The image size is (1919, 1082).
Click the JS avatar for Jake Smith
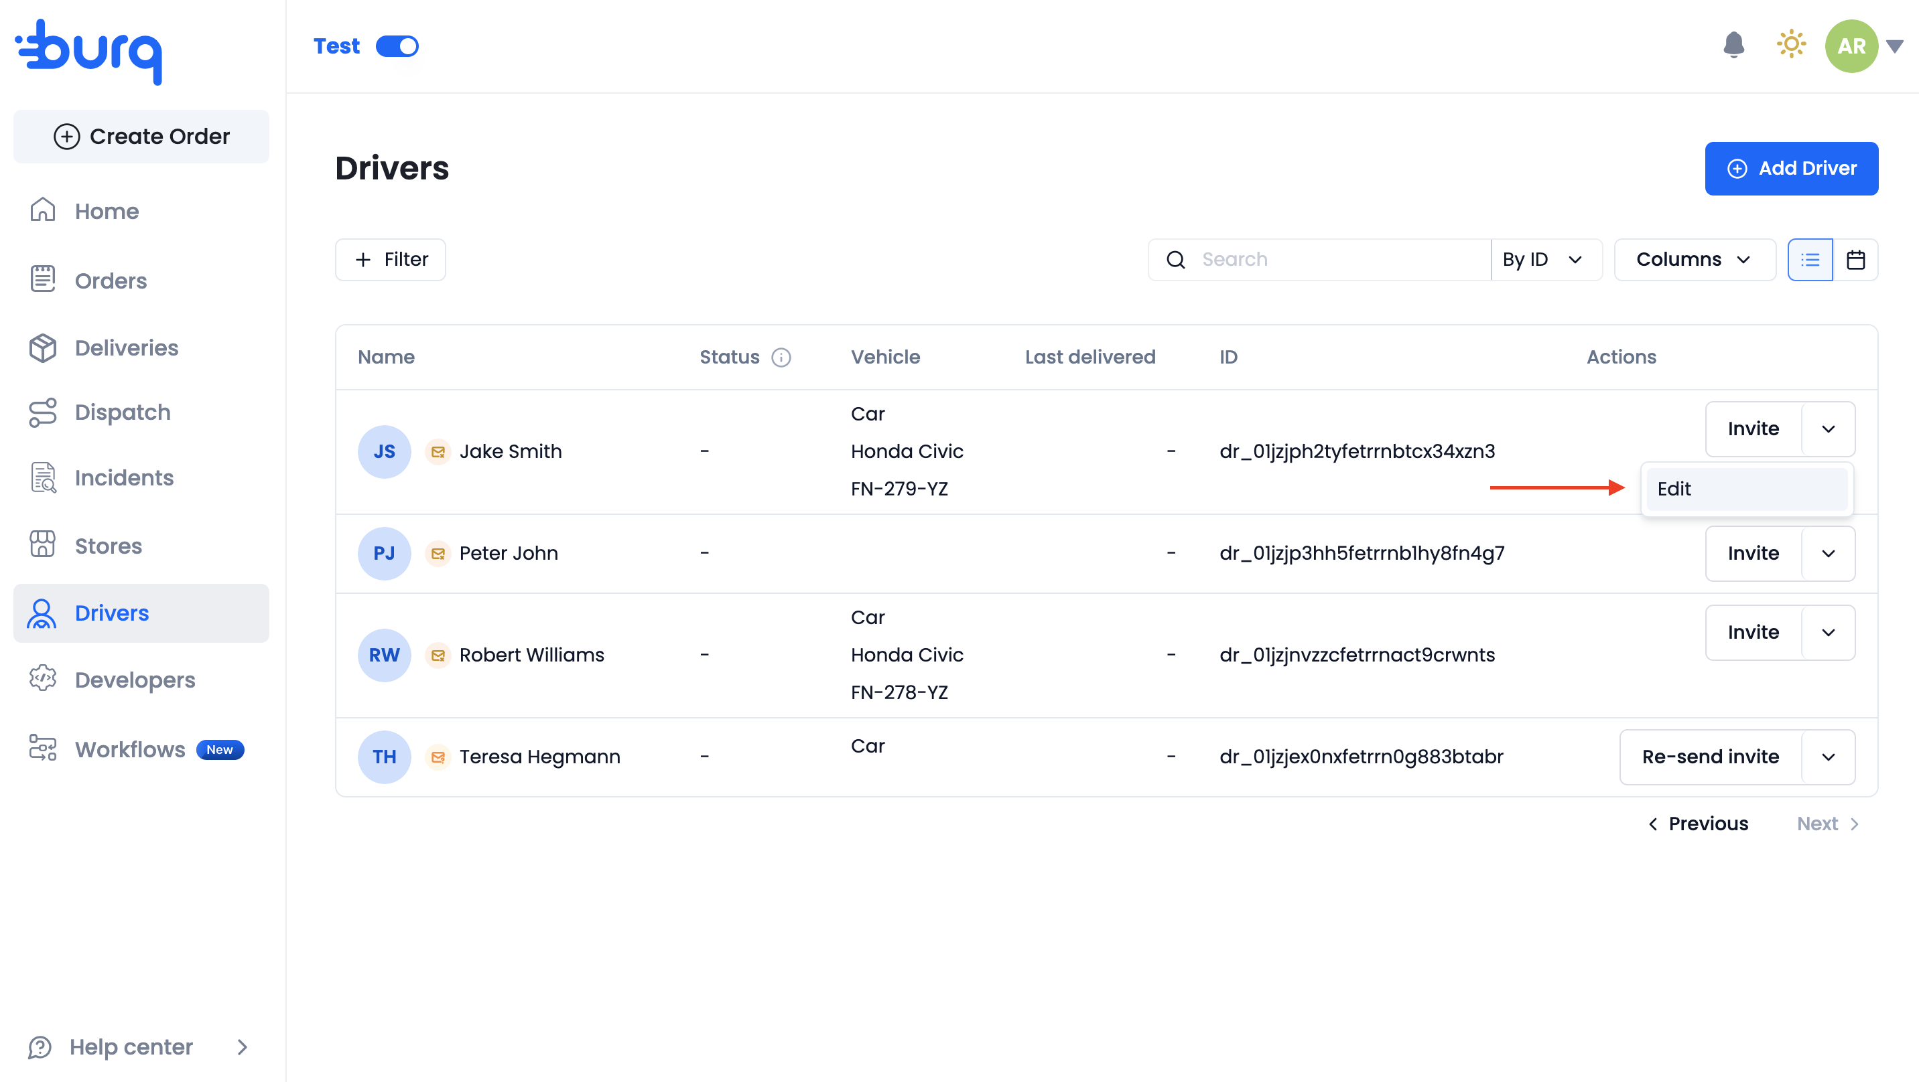coord(385,451)
